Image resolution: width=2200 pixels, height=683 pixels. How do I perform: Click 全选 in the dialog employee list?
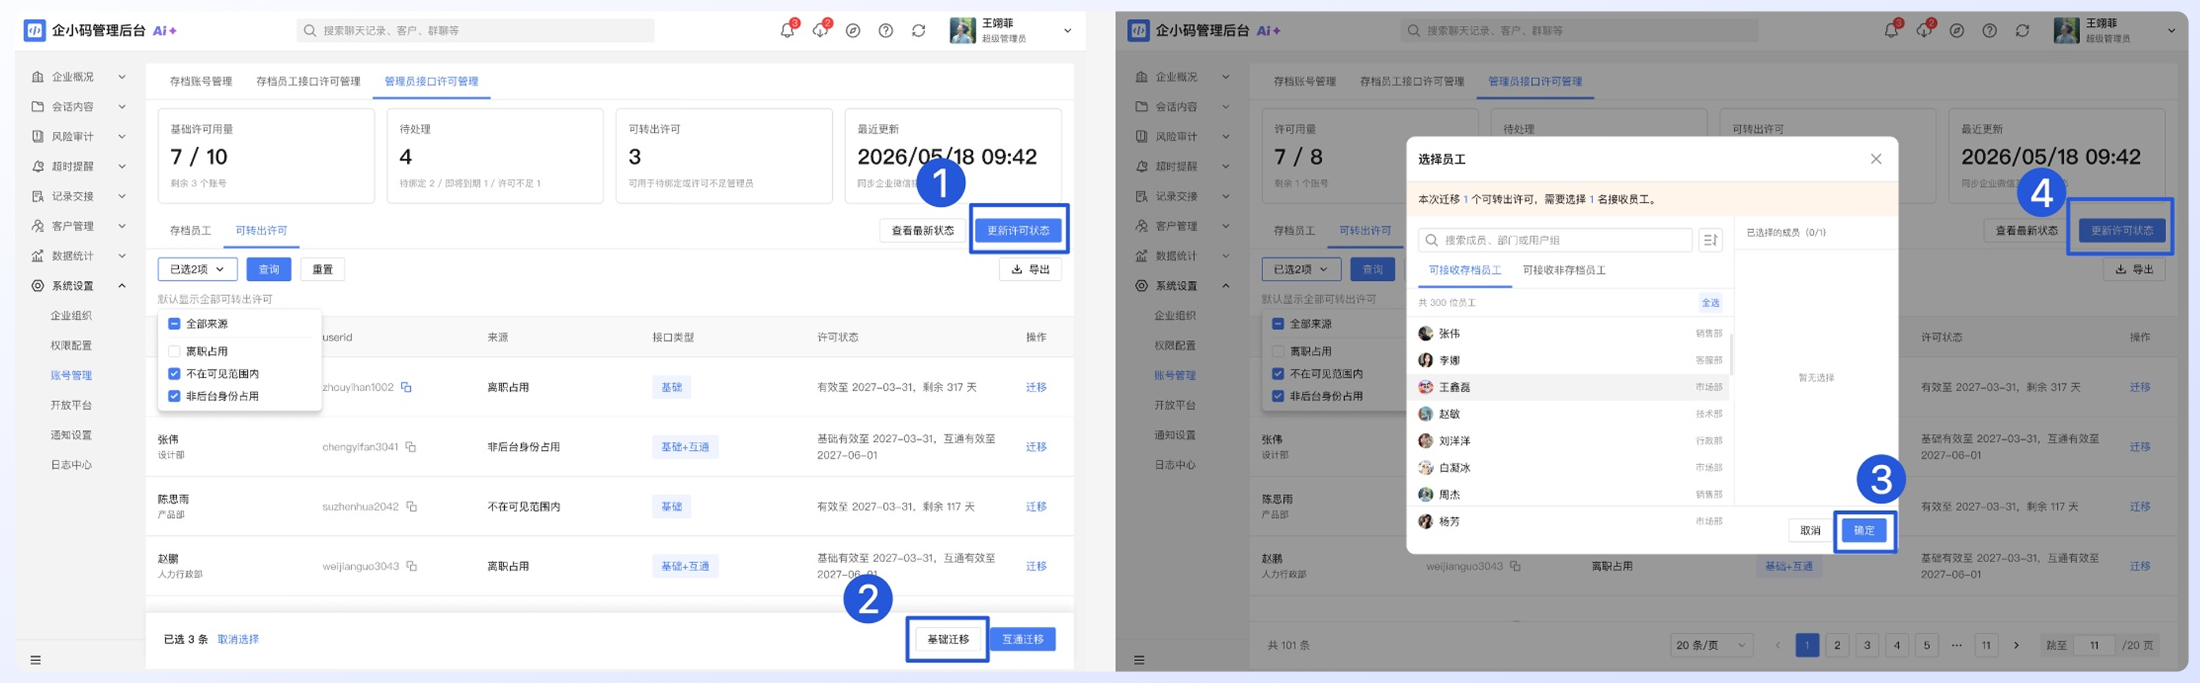click(x=1710, y=302)
